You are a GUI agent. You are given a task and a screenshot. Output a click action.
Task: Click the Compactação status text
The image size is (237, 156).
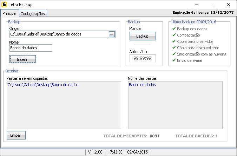tap(189, 35)
